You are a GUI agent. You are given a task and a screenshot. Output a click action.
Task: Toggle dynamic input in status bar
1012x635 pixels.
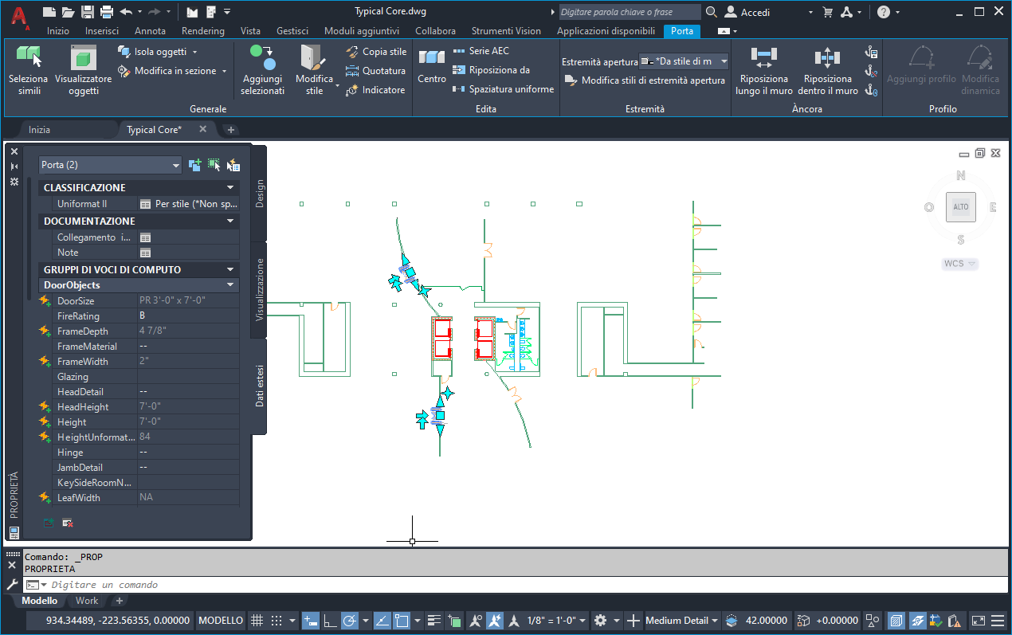pyautogui.click(x=311, y=621)
